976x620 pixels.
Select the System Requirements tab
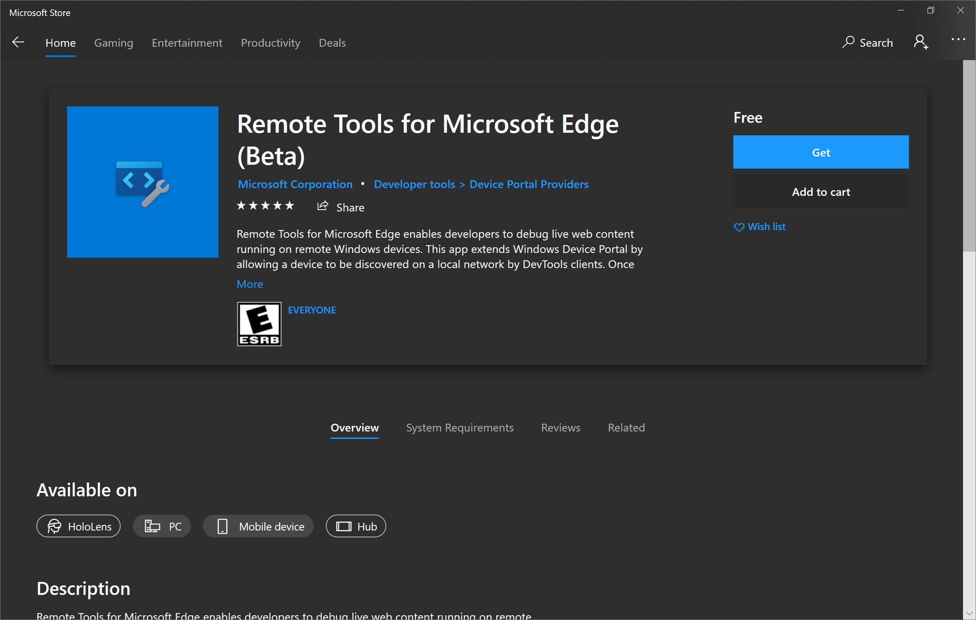[459, 427]
